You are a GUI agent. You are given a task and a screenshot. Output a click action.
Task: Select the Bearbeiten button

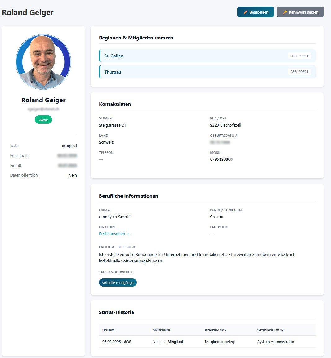pos(255,12)
